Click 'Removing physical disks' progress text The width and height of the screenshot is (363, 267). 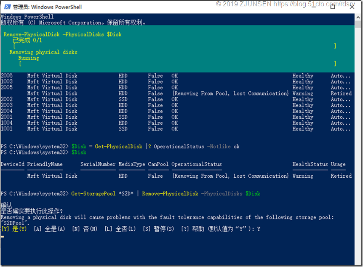click(43, 52)
